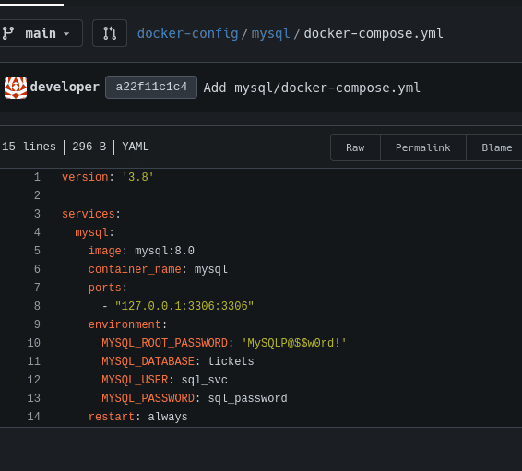Click docker-compose.yml filename in breadcrumb

[374, 33]
